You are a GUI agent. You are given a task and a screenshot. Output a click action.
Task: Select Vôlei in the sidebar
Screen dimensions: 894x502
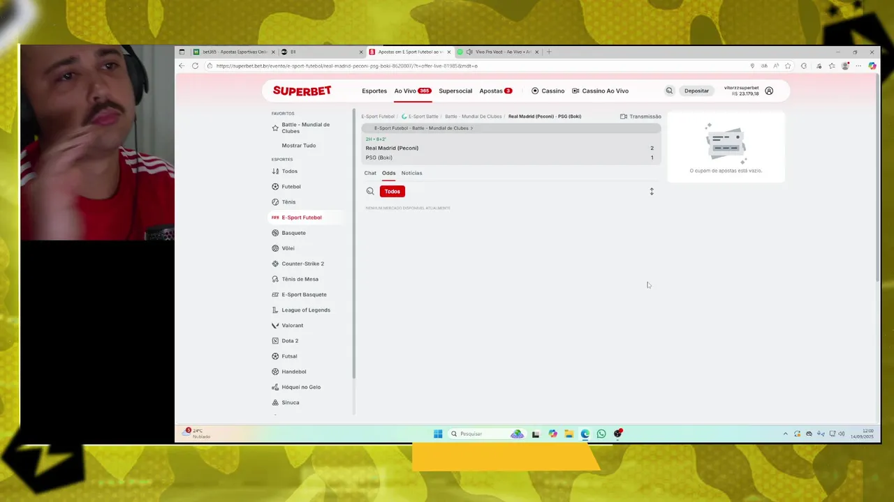288,248
